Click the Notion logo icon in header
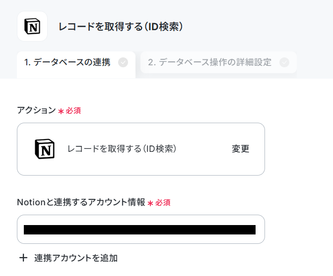The height and width of the screenshot is (276, 333). click(32, 26)
